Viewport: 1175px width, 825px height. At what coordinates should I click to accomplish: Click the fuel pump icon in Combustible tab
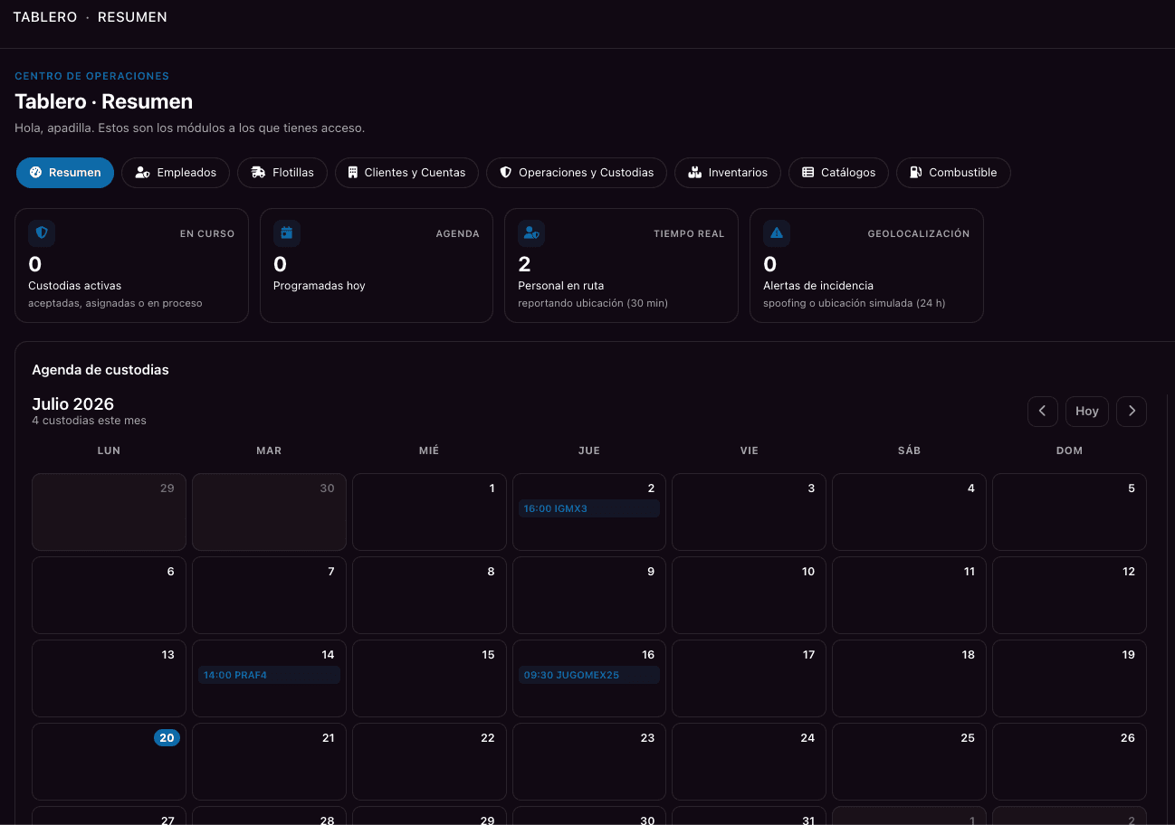[916, 173]
